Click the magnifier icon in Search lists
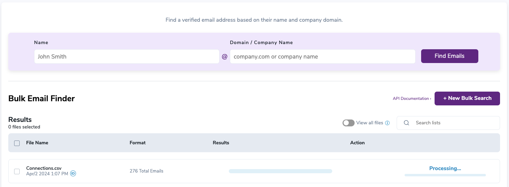 tap(407, 123)
